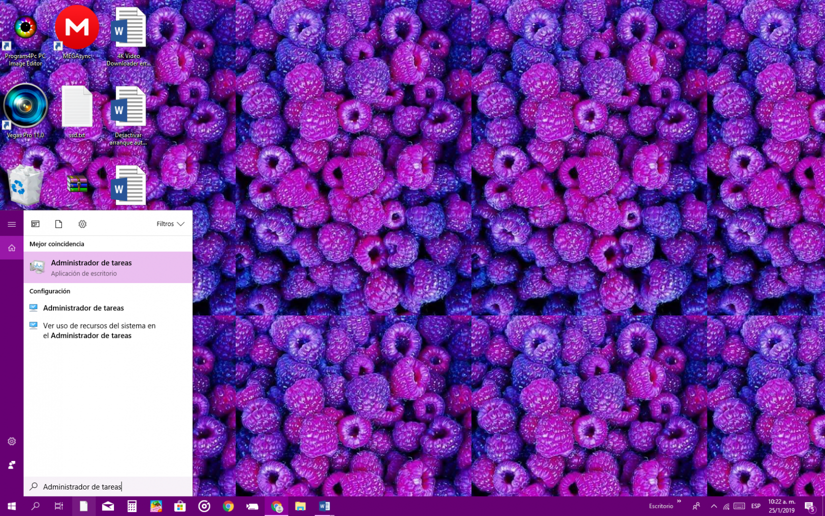This screenshot has height=516, width=825.
Task: Expand Escritorio toolbar double chevron
Action: 679,501
